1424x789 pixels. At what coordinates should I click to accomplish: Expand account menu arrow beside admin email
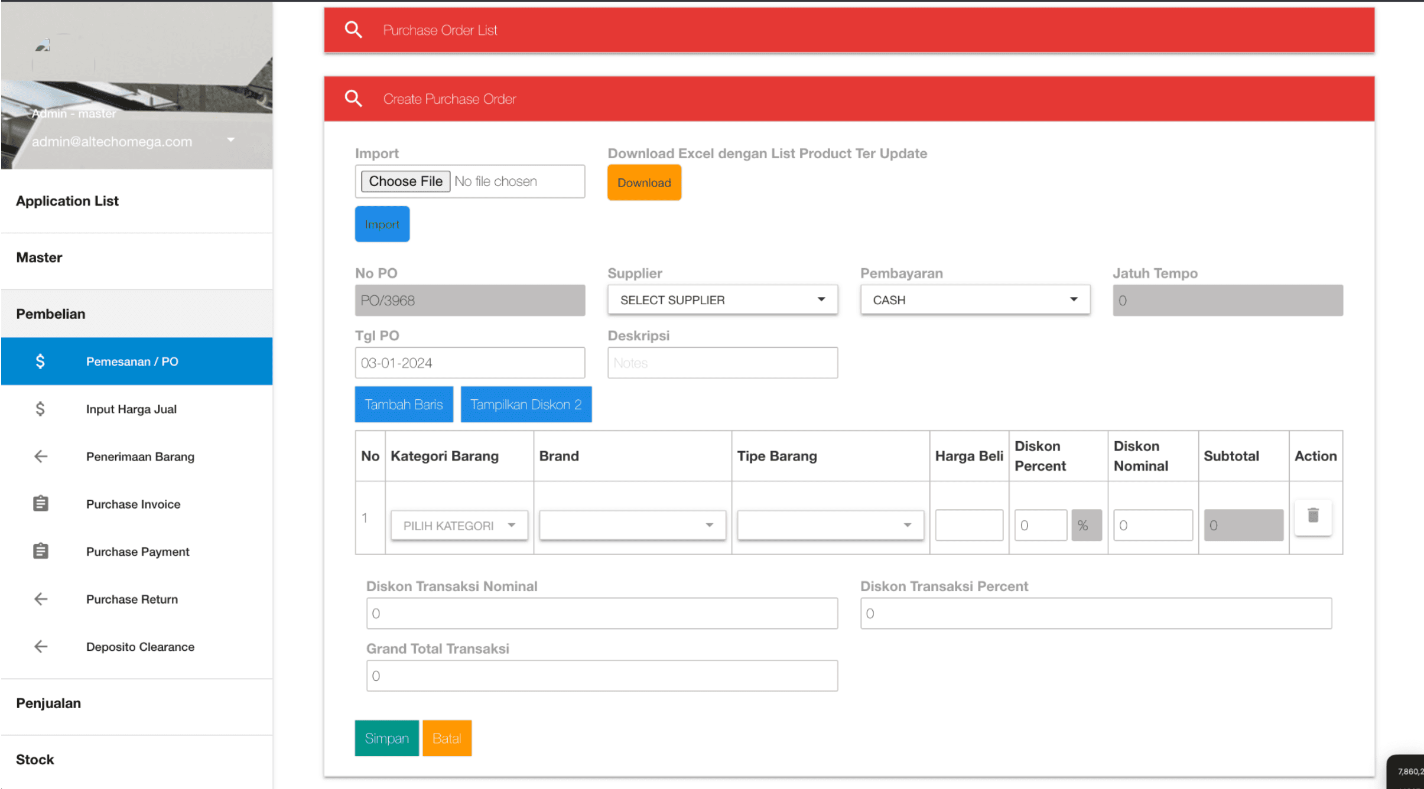coord(230,140)
